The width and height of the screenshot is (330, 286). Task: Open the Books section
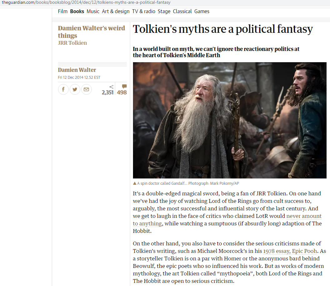(x=77, y=11)
